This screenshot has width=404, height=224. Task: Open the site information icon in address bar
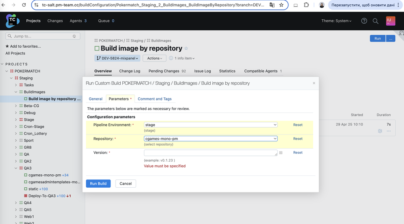pos(36,5)
